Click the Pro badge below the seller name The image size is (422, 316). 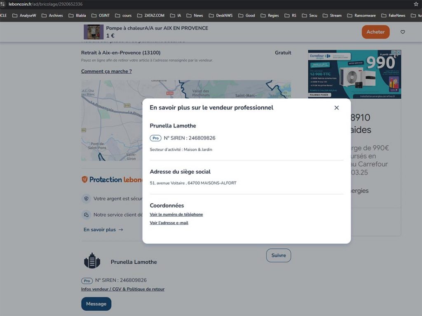click(87, 281)
